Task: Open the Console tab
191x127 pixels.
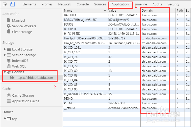Action: 83,4
